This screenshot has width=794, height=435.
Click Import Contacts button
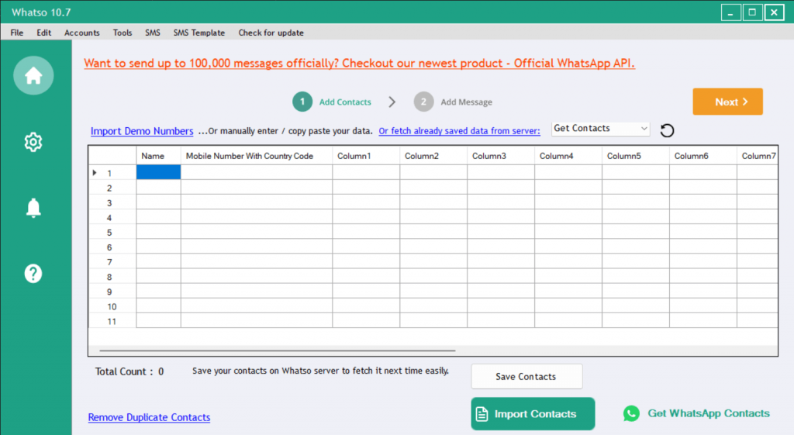tap(533, 414)
